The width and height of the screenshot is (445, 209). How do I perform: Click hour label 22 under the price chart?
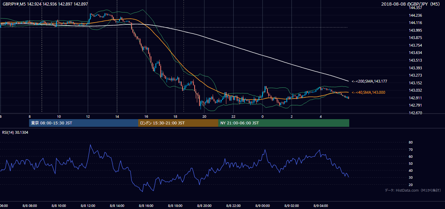[233, 116]
